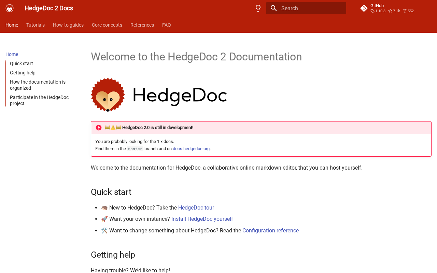Click the 'Quick start' section heading
The height and width of the screenshot is (273, 437).
(x=111, y=192)
